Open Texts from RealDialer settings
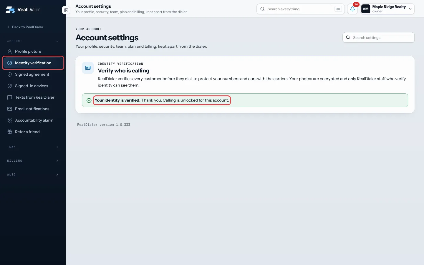Screen dimensions: 424x265 [x=33, y=97]
